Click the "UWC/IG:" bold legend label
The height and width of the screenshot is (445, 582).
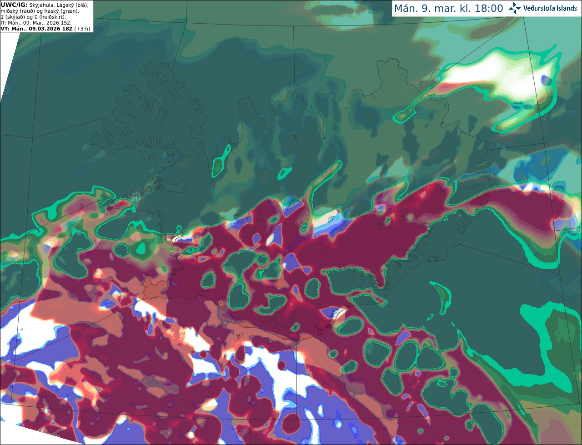click(14, 5)
